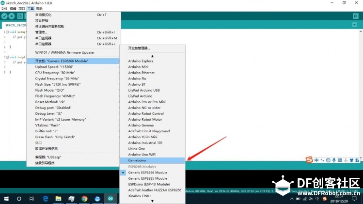Select the Arduino Esplora board
This screenshot has width=363, height=204.
pos(153,61)
